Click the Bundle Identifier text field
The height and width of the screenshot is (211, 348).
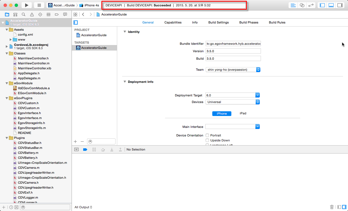point(233,44)
